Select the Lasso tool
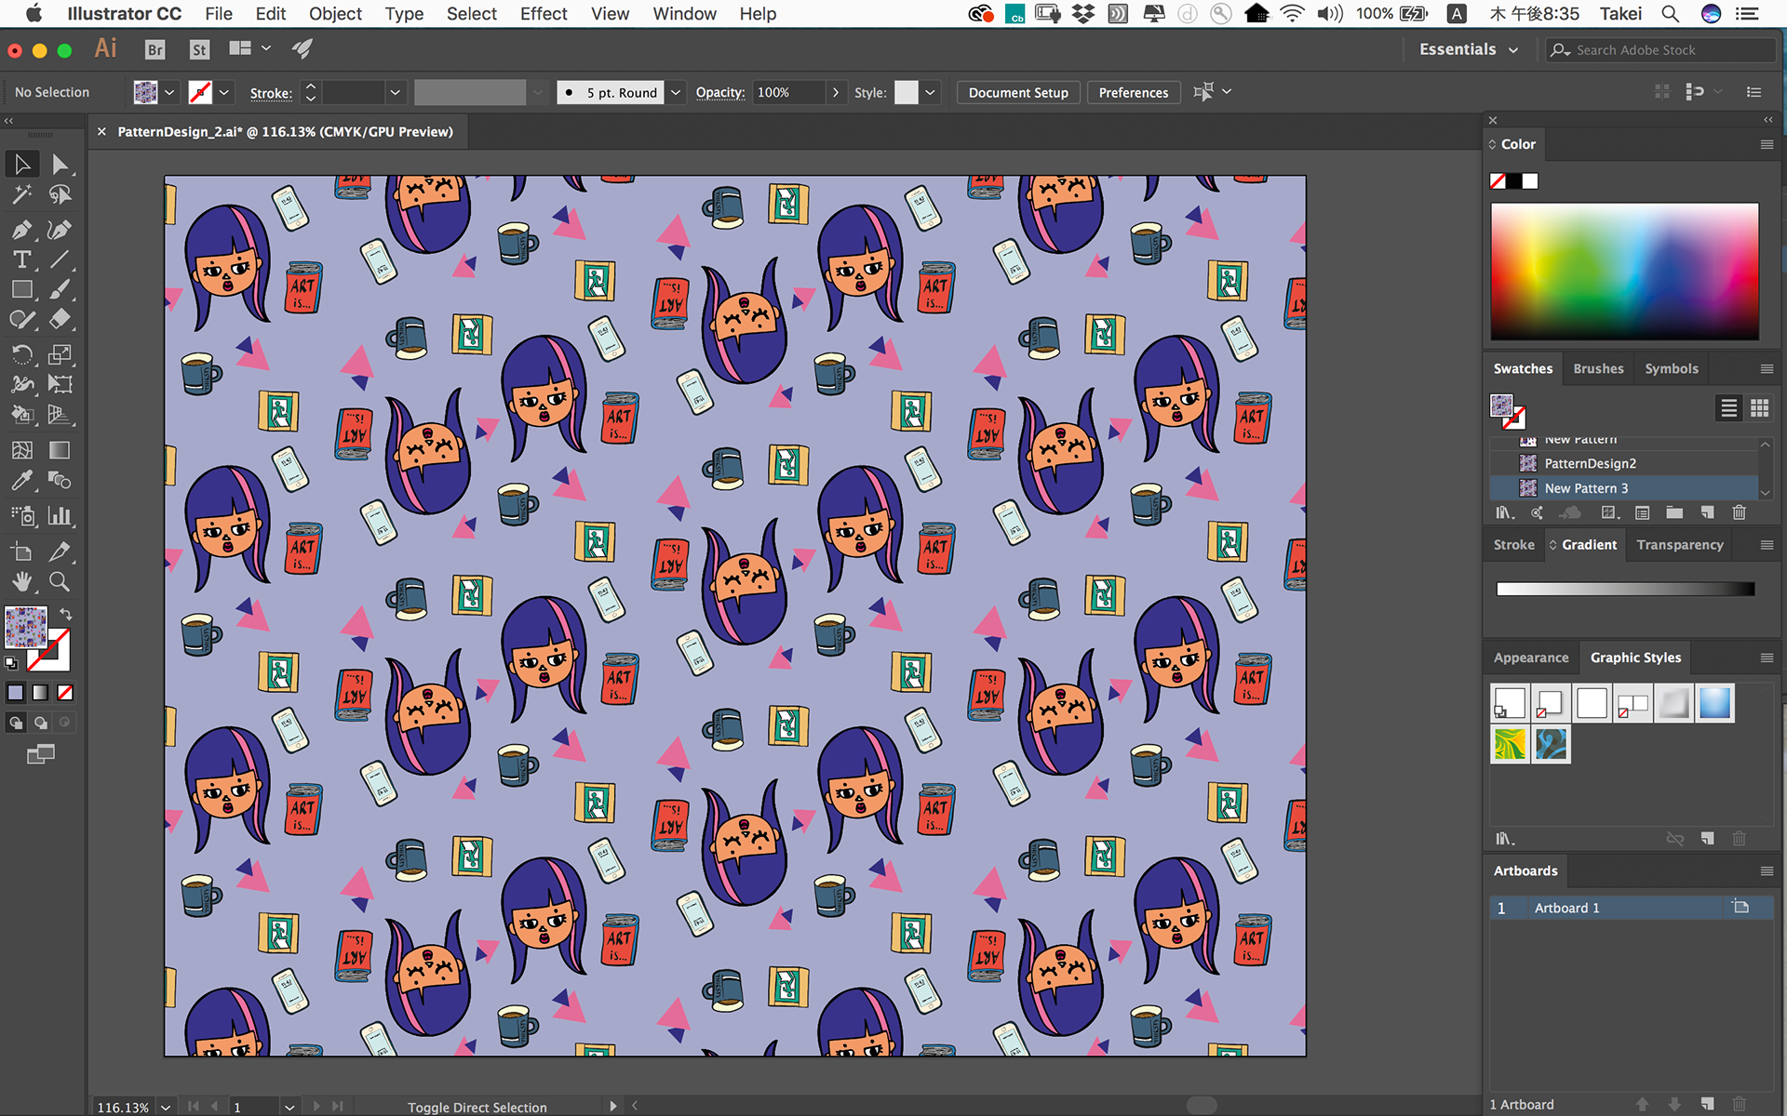Viewport: 1787px width, 1116px height. point(60,195)
